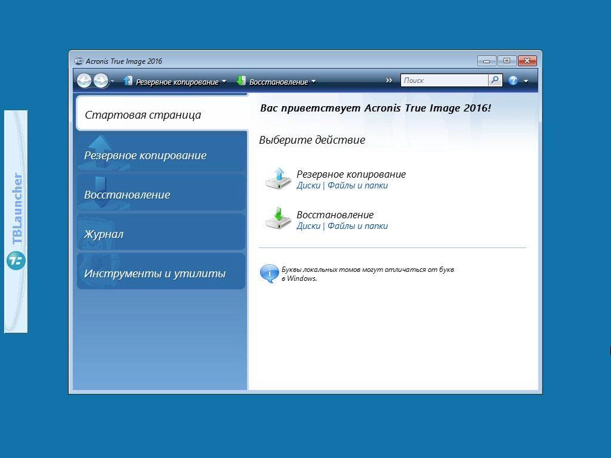Open navigation history dropdown arrow
This screenshot has height=458, width=611.
tap(113, 81)
